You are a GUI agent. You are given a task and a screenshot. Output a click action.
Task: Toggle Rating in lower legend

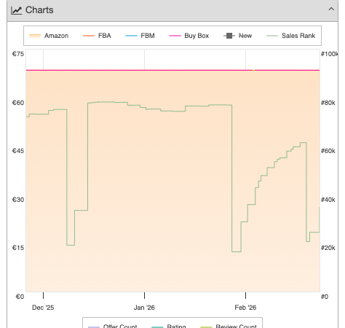[169, 326]
